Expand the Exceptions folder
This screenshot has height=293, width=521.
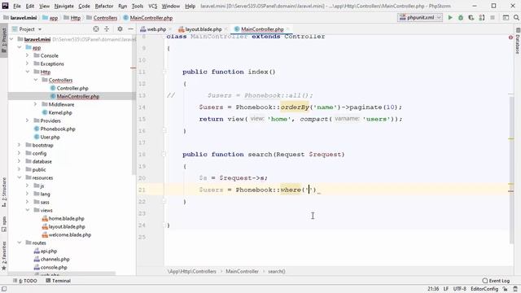28,63
